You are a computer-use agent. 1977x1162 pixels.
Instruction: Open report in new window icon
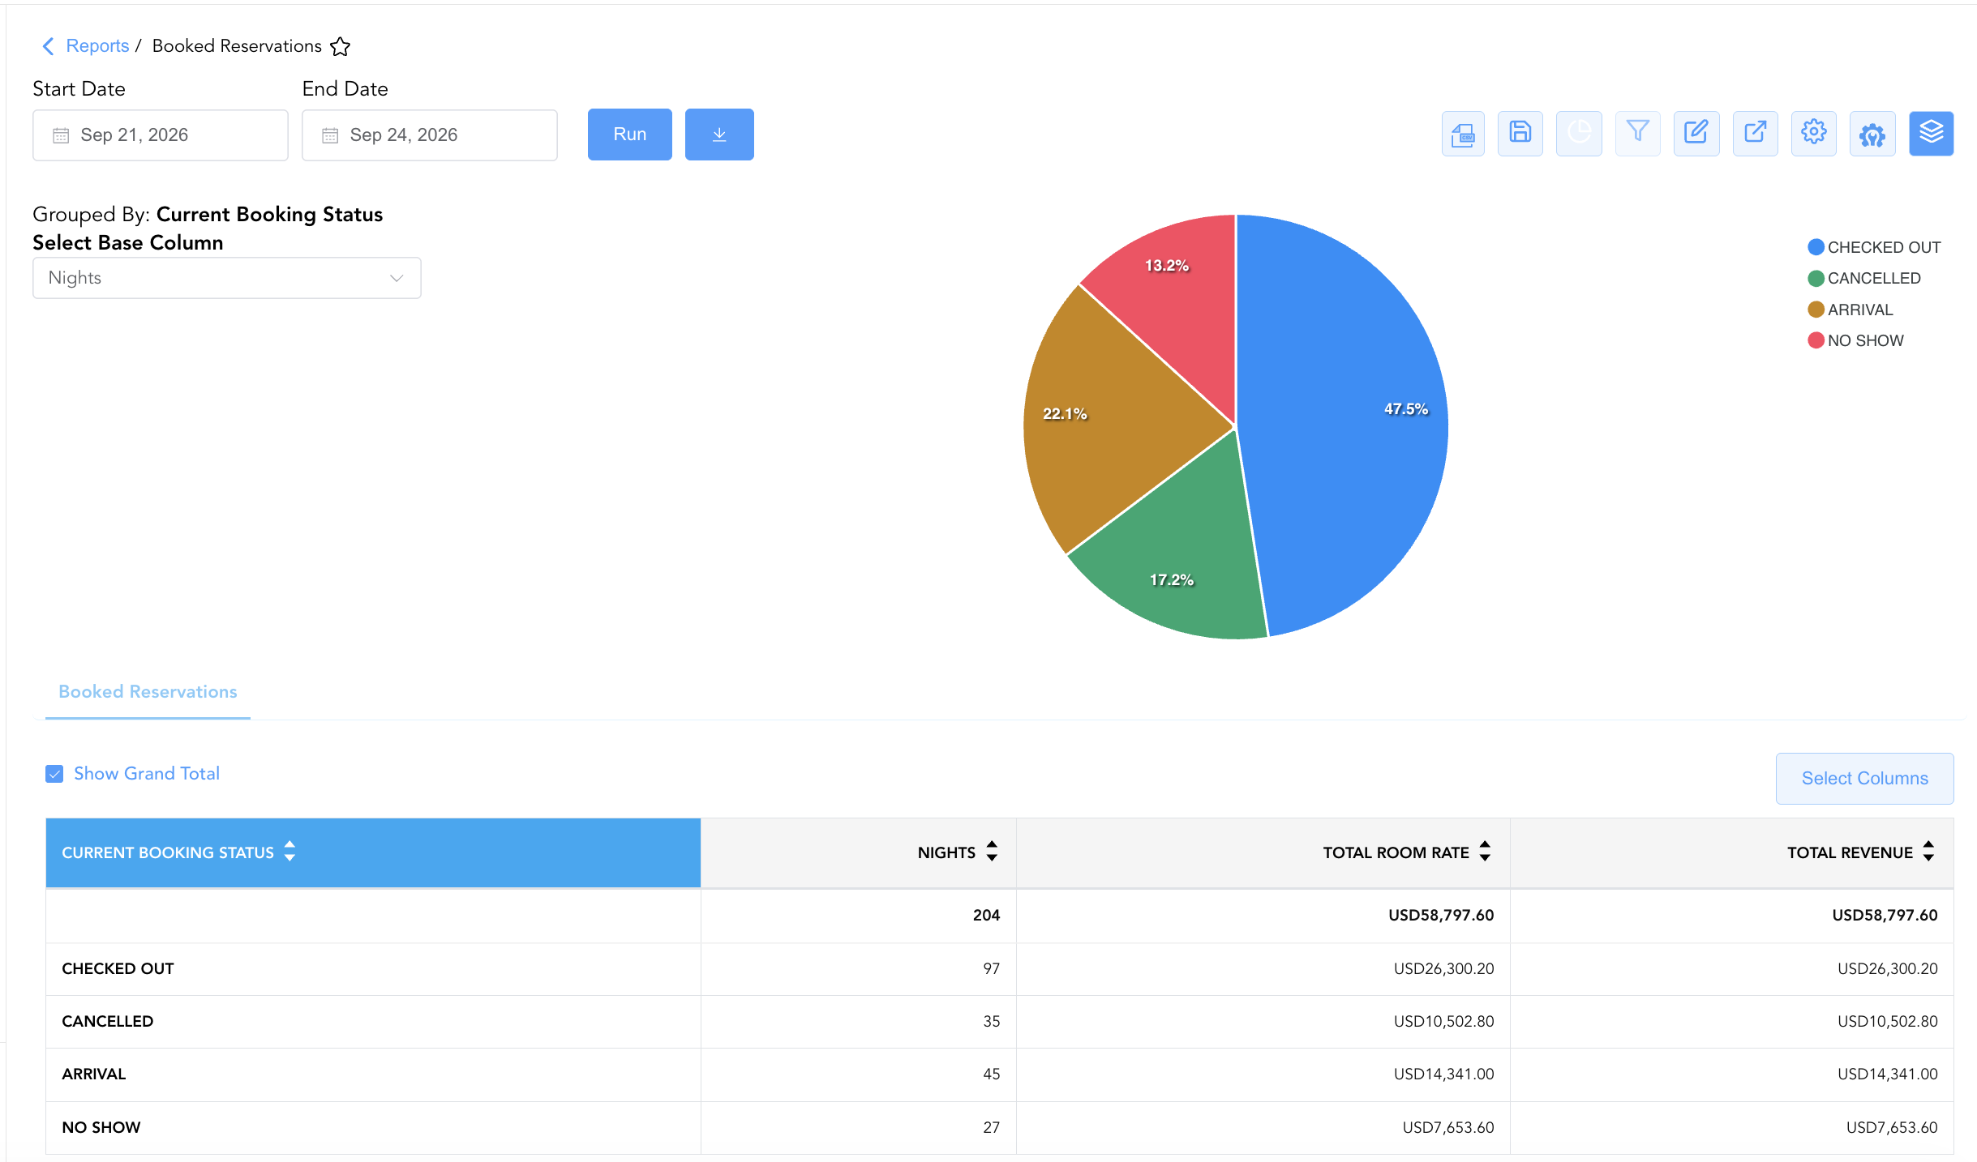pyautogui.click(x=1756, y=134)
